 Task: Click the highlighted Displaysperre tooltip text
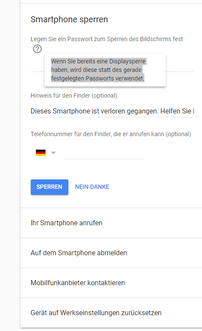click(98, 70)
